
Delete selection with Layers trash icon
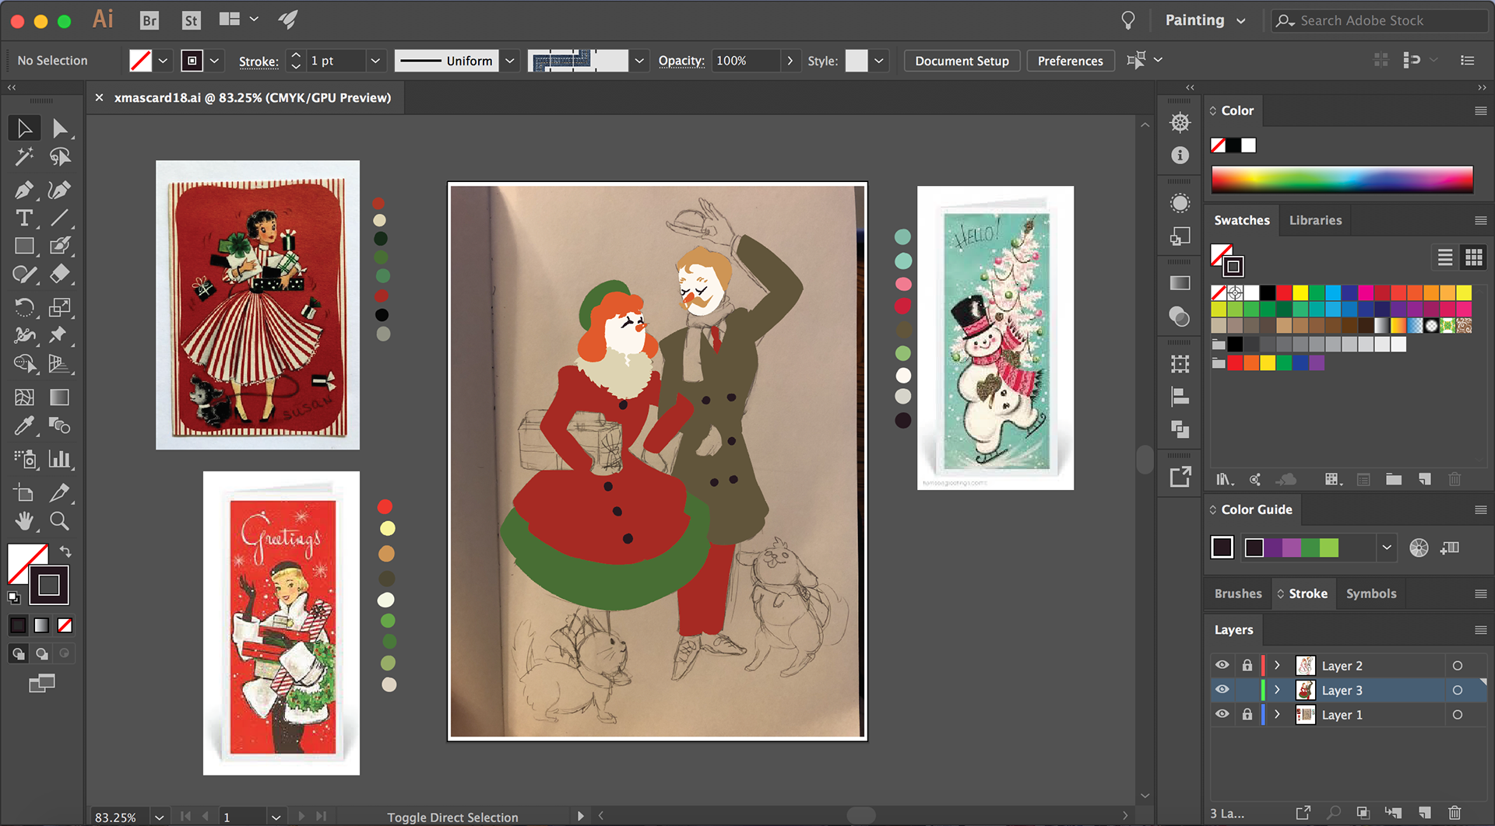[1454, 813]
